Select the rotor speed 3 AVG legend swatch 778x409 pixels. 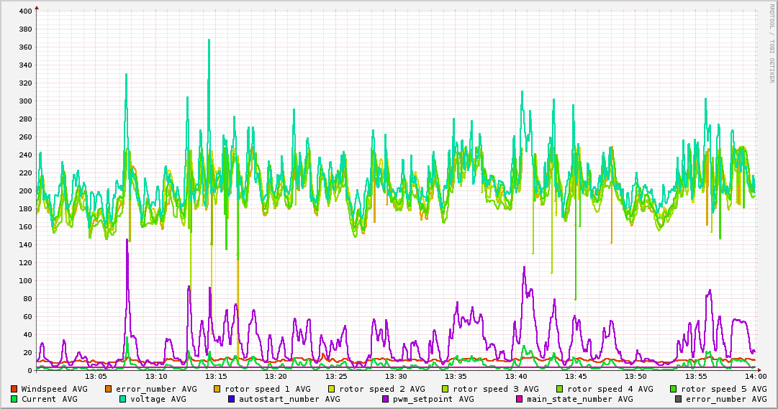pyautogui.click(x=445, y=389)
